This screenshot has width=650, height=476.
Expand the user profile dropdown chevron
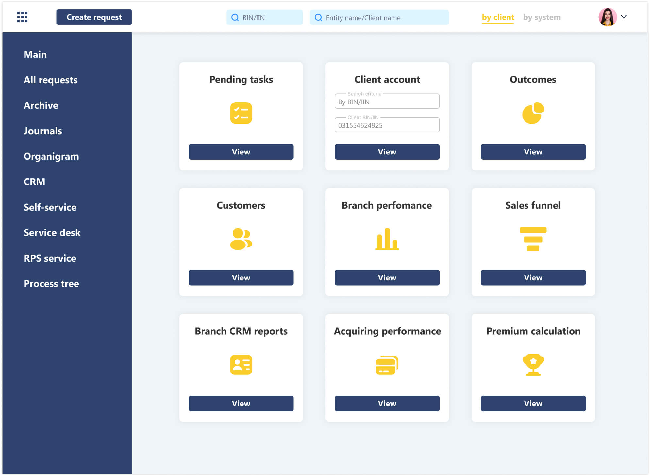[624, 17]
